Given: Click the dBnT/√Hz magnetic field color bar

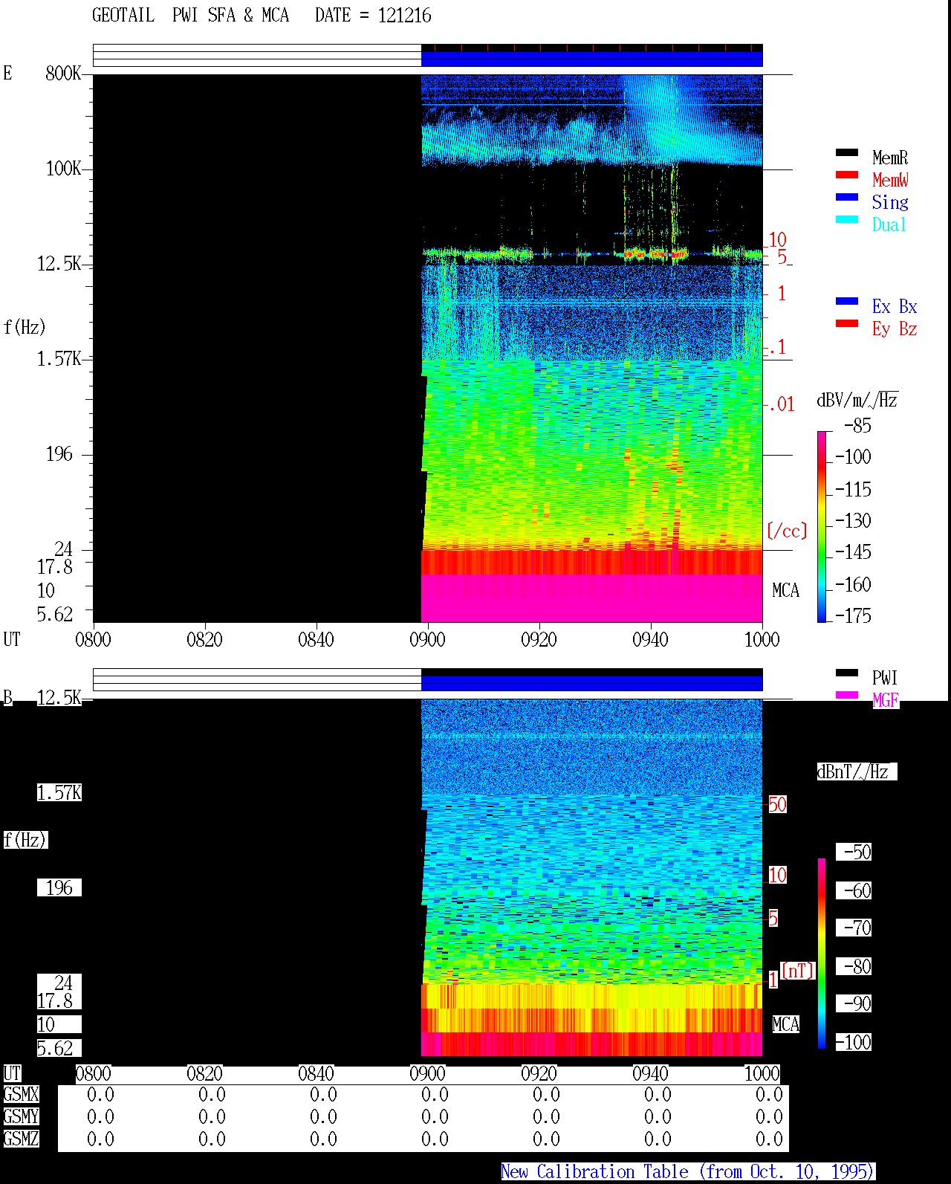Looking at the screenshot, I should [822, 954].
